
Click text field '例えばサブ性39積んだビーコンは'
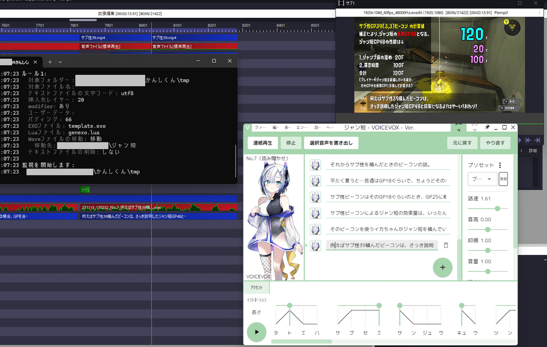[382, 245]
